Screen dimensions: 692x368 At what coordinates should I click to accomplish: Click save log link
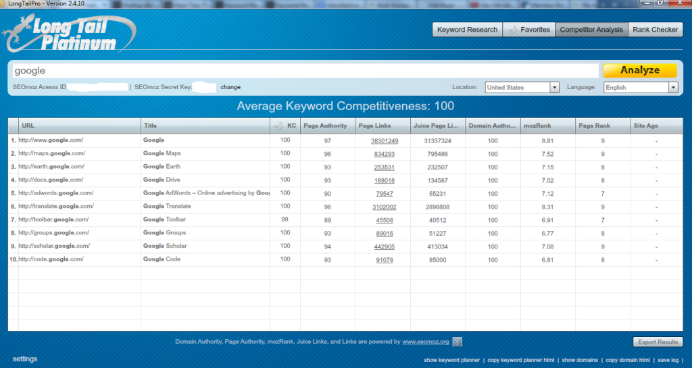(668, 360)
